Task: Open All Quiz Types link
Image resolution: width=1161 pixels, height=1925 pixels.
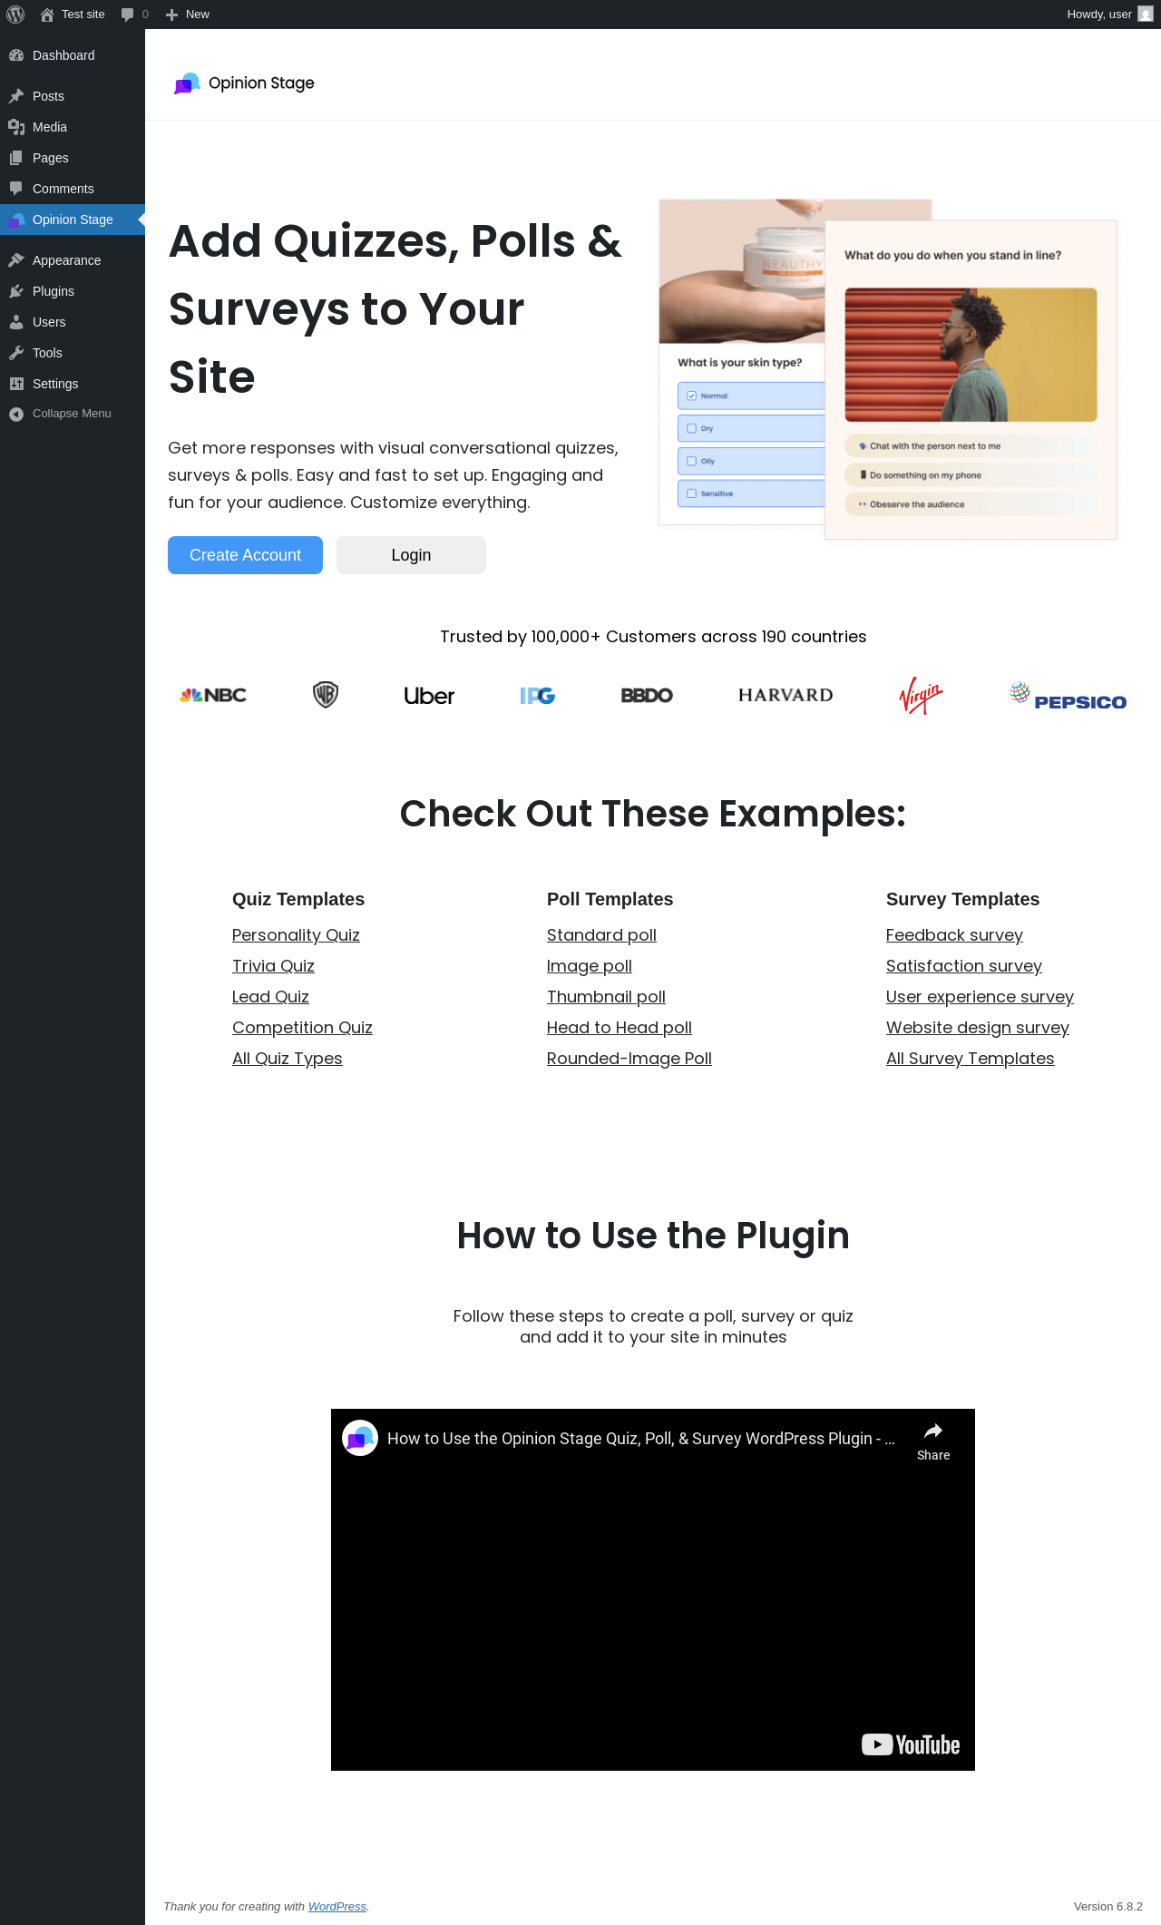Action: tap(288, 1059)
